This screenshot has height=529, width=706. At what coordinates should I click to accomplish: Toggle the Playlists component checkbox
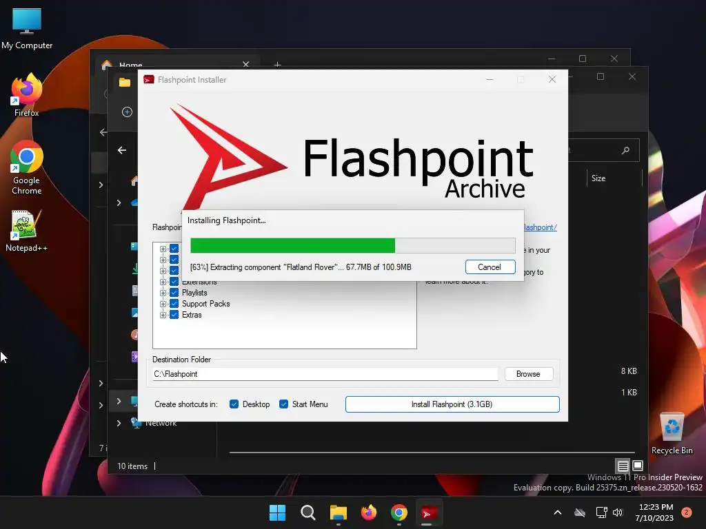coord(174,293)
